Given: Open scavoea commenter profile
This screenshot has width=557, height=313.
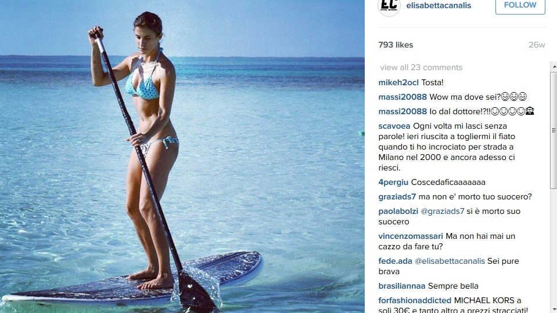Looking at the screenshot, I should [x=394, y=126].
